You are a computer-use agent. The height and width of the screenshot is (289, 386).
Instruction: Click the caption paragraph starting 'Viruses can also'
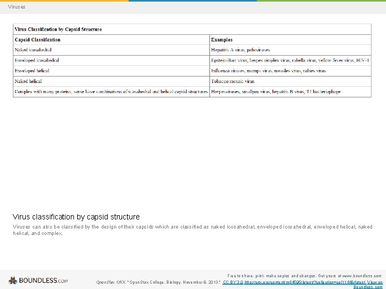tap(192, 230)
